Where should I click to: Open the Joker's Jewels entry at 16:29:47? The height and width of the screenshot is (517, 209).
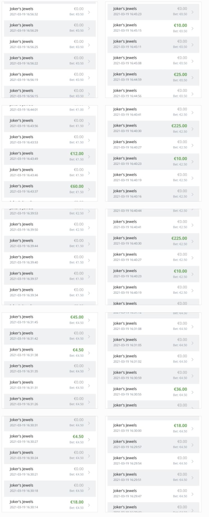(x=153, y=494)
